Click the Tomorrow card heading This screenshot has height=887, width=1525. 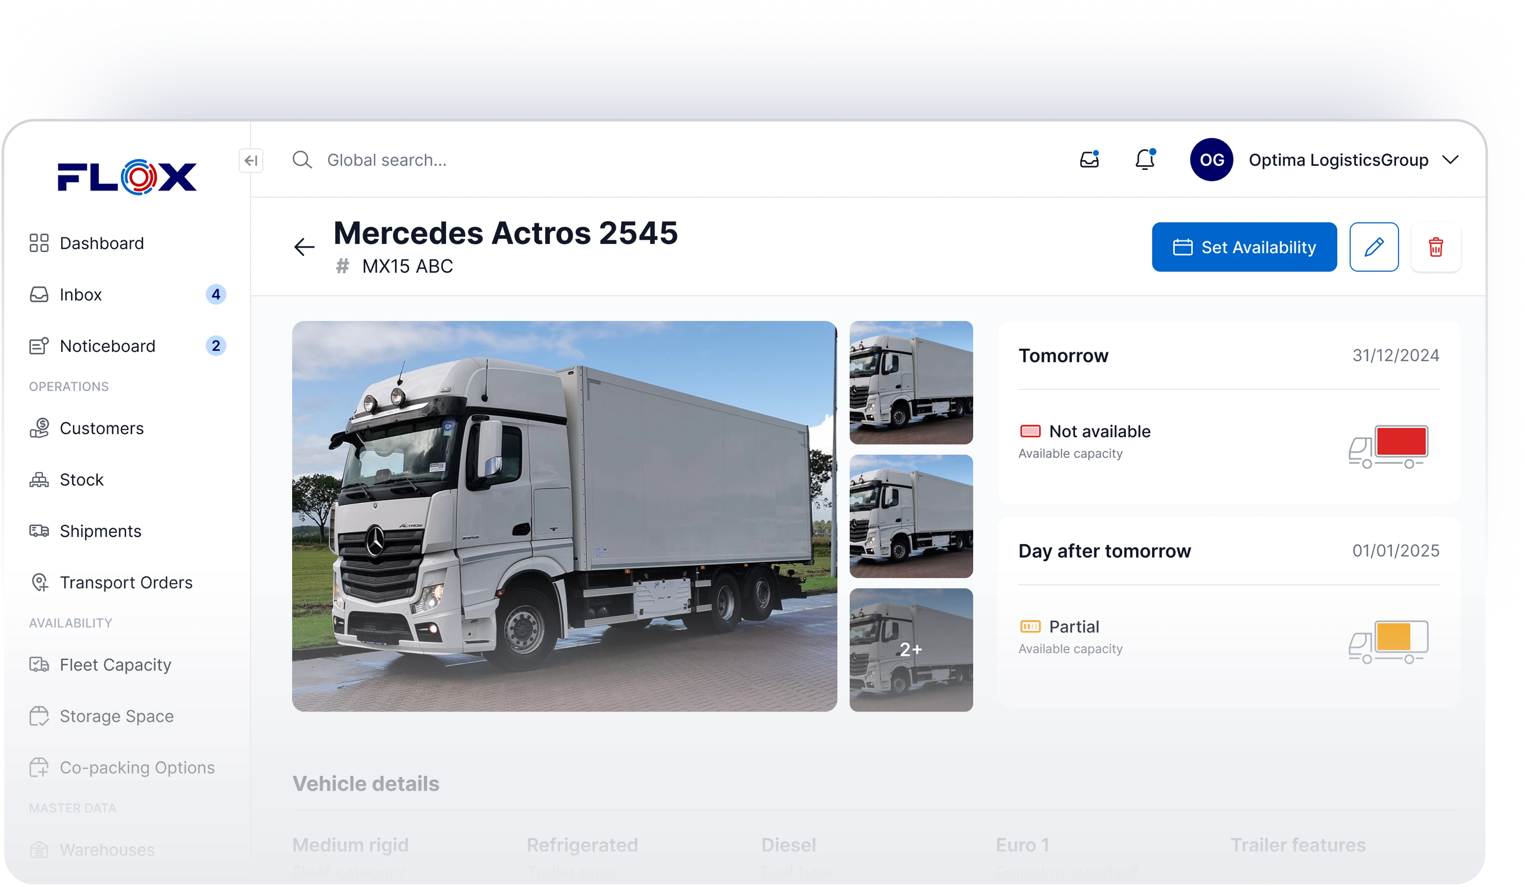point(1063,356)
